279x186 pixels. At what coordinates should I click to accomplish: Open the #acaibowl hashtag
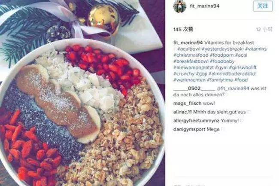[x=189, y=49]
